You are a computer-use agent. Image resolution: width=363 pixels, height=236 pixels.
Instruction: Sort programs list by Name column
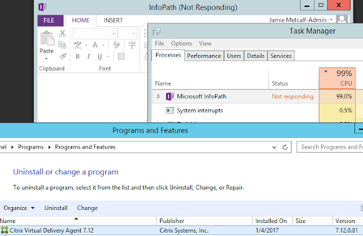click(x=78, y=221)
